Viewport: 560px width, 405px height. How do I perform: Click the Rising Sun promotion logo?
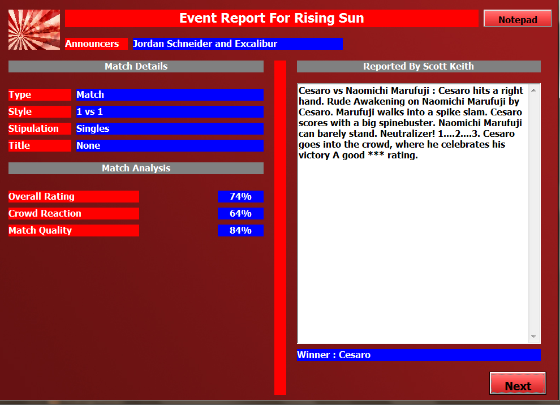point(35,29)
